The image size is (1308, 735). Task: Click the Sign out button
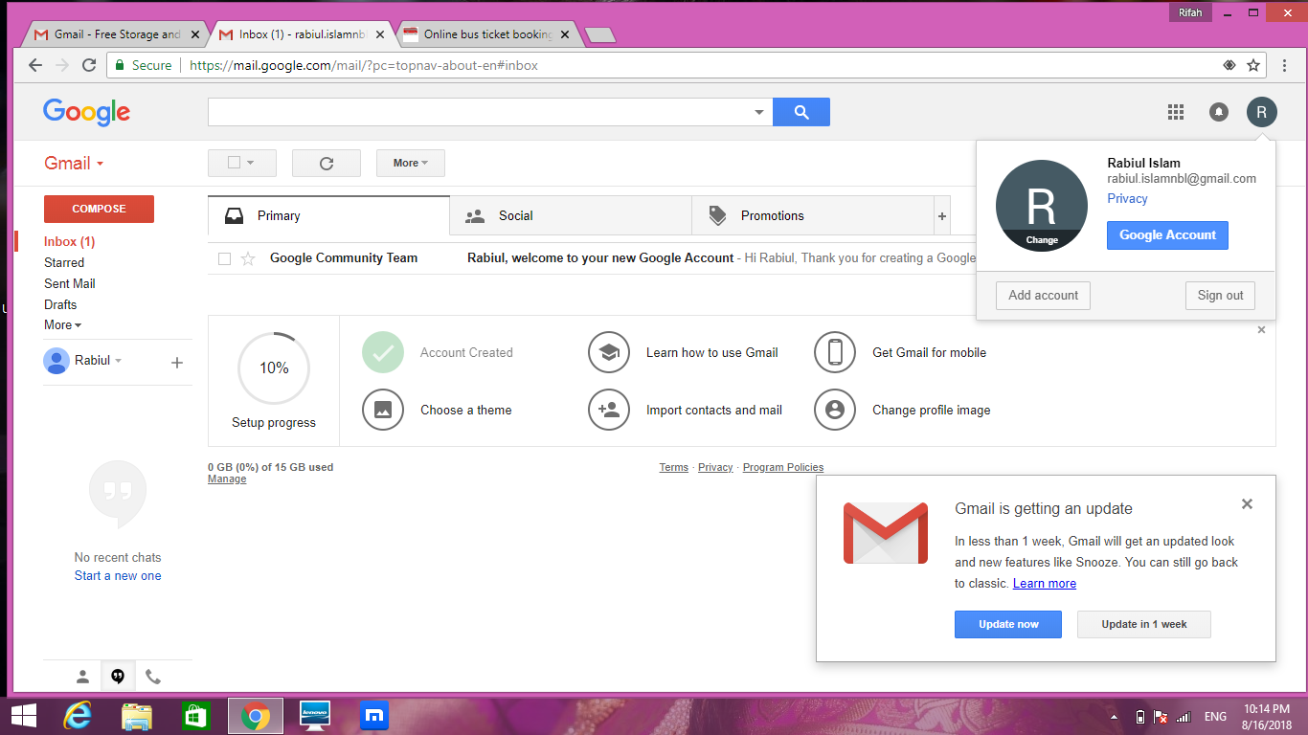click(x=1220, y=295)
